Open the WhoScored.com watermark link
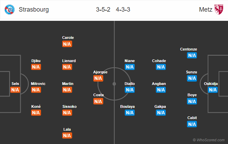The width and height of the screenshot is (228, 144). (x=209, y=140)
